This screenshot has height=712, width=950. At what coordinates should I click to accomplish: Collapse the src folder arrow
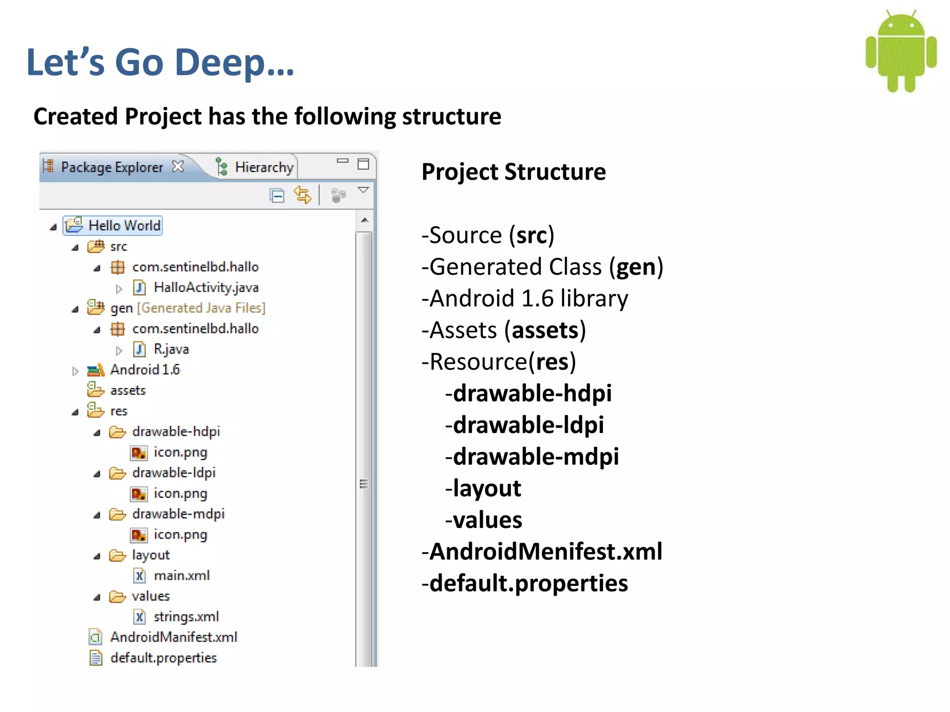[x=75, y=248]
